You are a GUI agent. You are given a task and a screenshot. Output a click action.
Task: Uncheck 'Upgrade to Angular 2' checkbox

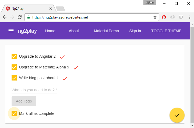tap(14, 56)
